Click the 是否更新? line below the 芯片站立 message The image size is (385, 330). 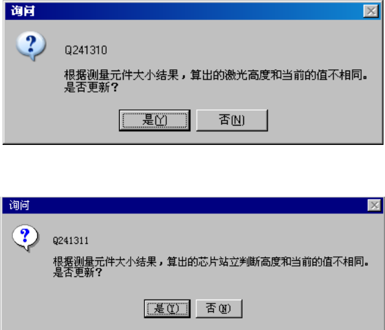click(x=78, y=272)
